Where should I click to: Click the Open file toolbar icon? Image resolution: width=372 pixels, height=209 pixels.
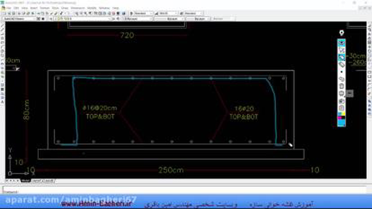(9, 13)
